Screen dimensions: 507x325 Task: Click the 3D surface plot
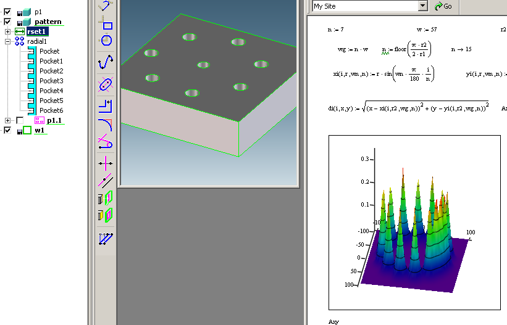click(414, 222)
